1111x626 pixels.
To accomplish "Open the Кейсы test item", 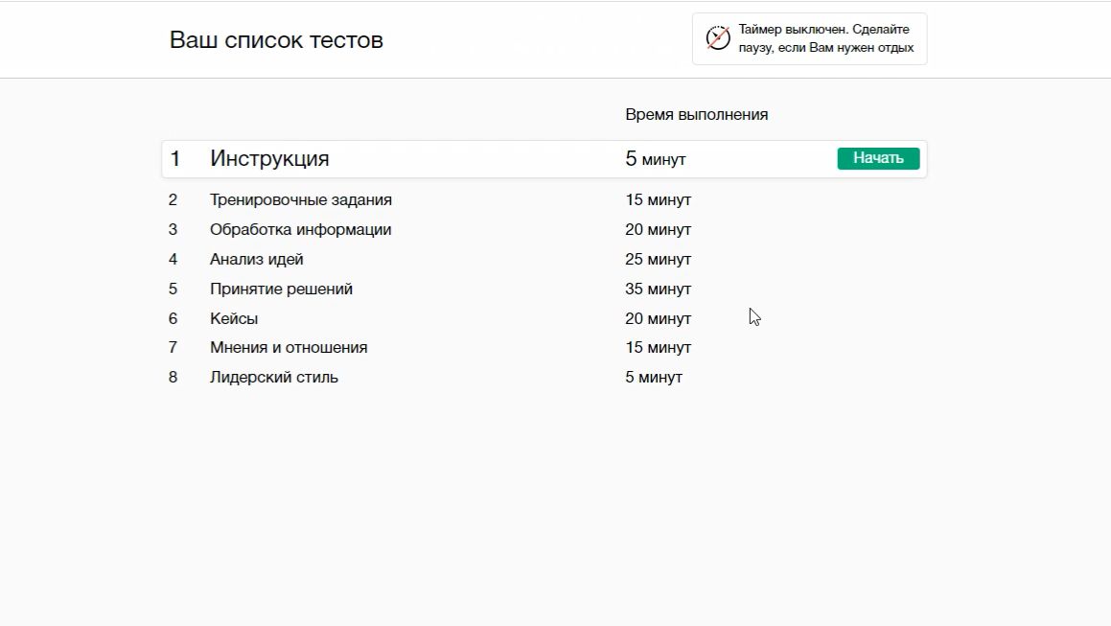I will click(234, 319).
